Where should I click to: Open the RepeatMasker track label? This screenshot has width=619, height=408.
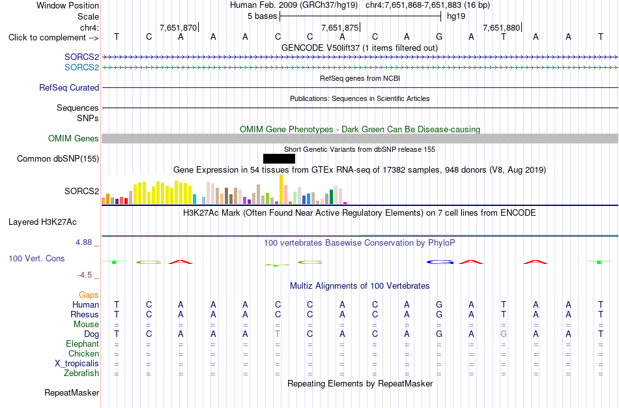click(72, 392)
